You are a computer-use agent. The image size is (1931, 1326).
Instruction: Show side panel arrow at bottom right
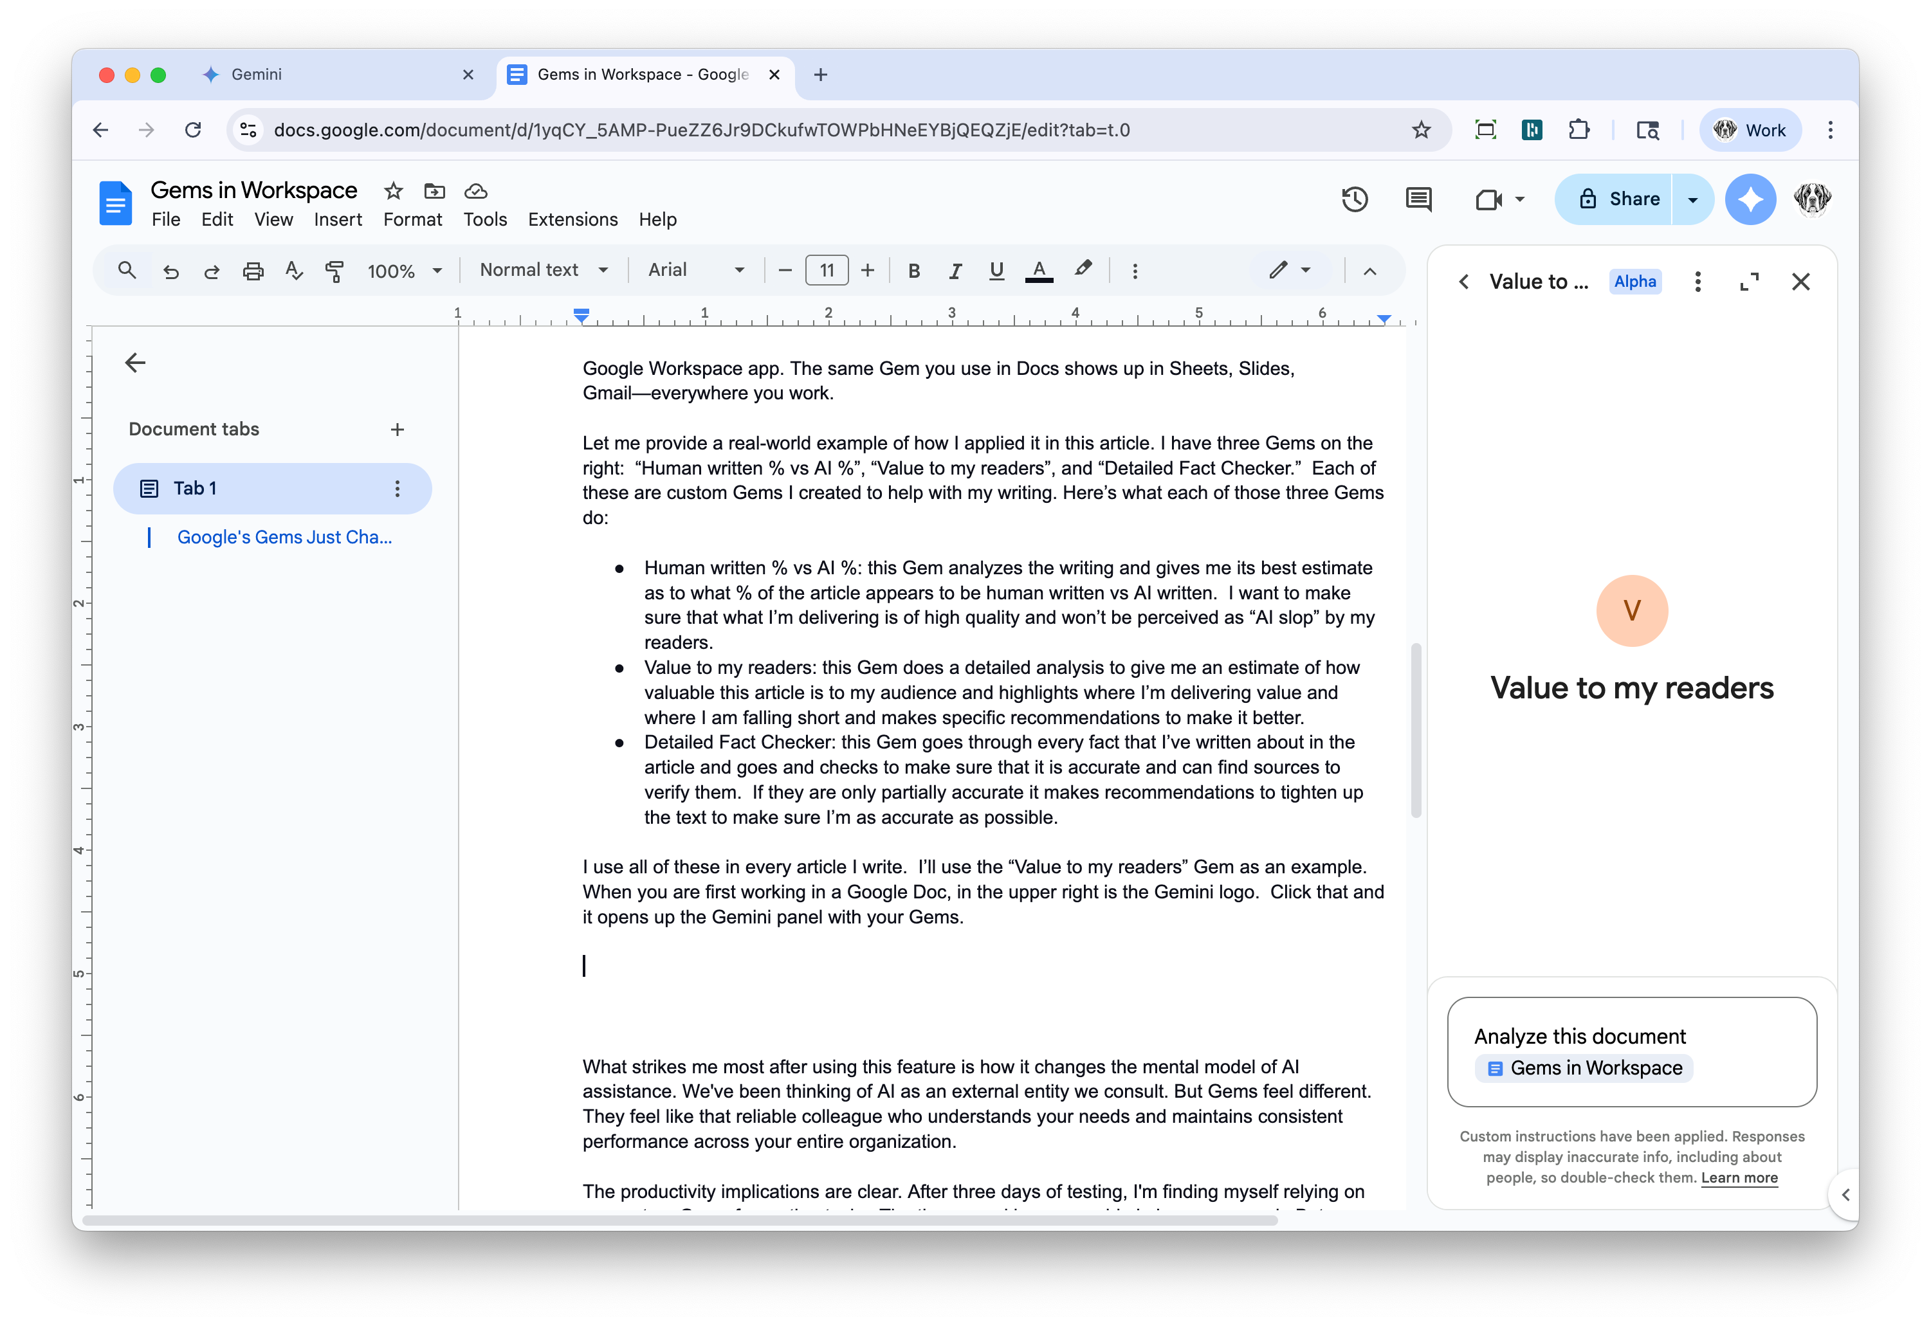(1845, 1195)
